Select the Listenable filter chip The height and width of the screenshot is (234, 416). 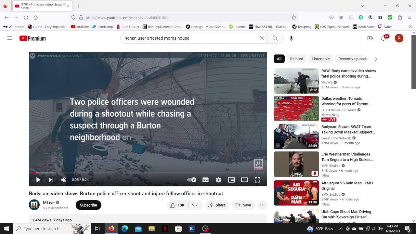click(x=321, y=59)
